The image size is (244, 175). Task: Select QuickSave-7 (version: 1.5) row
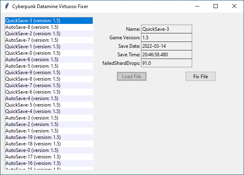click(49, 85)
